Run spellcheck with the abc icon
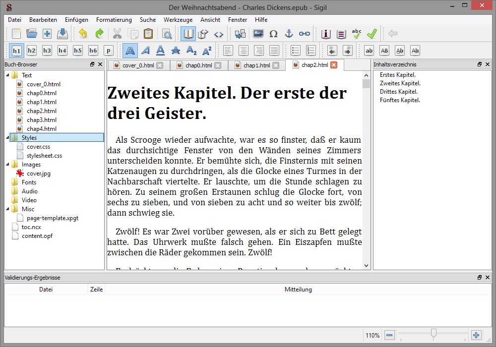The width and height of the screenshot is (496, 347). (357, 34)
